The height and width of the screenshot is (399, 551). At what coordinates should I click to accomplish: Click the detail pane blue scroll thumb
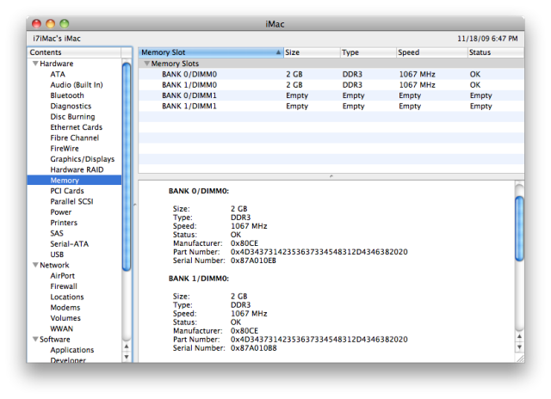[519, 229]
